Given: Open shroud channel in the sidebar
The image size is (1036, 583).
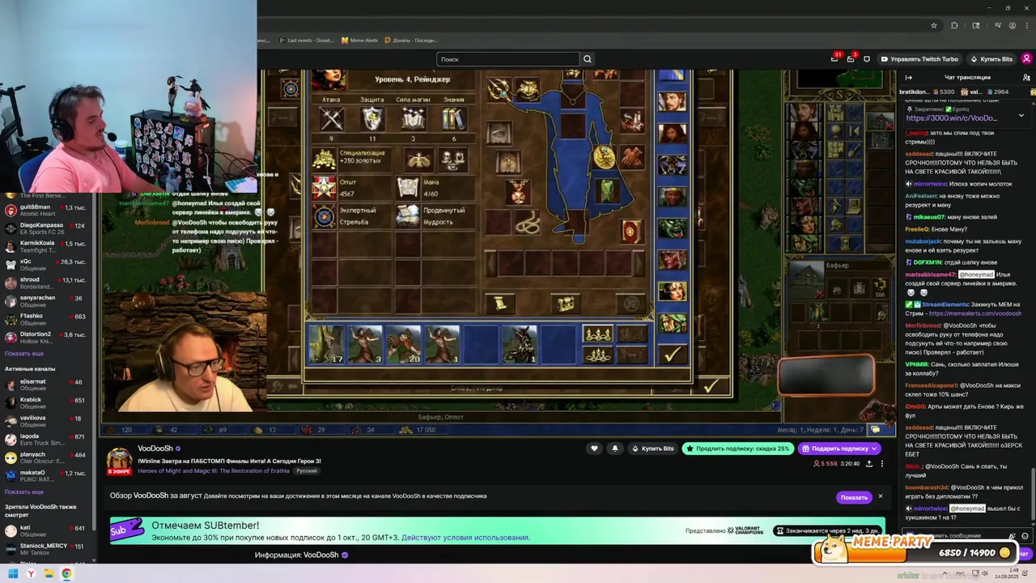Looking at the screenshot, I should pyautogui.click(x=48, y=283).
